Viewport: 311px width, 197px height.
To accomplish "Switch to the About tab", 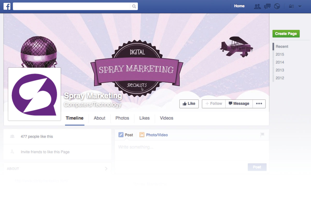I will pyautogui.click(x=100, y=118).
